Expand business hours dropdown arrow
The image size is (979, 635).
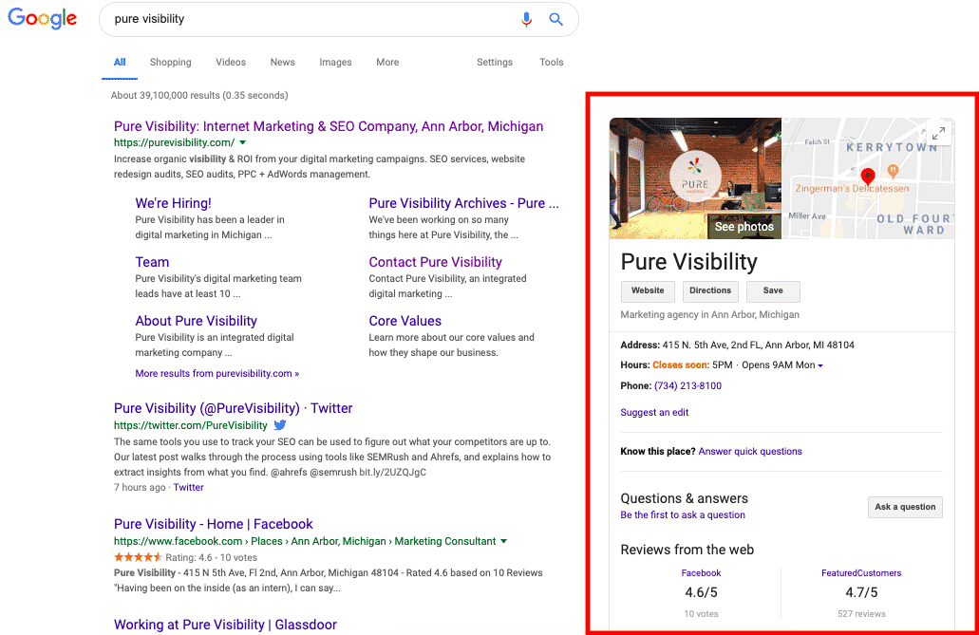[x=820, y=365]
